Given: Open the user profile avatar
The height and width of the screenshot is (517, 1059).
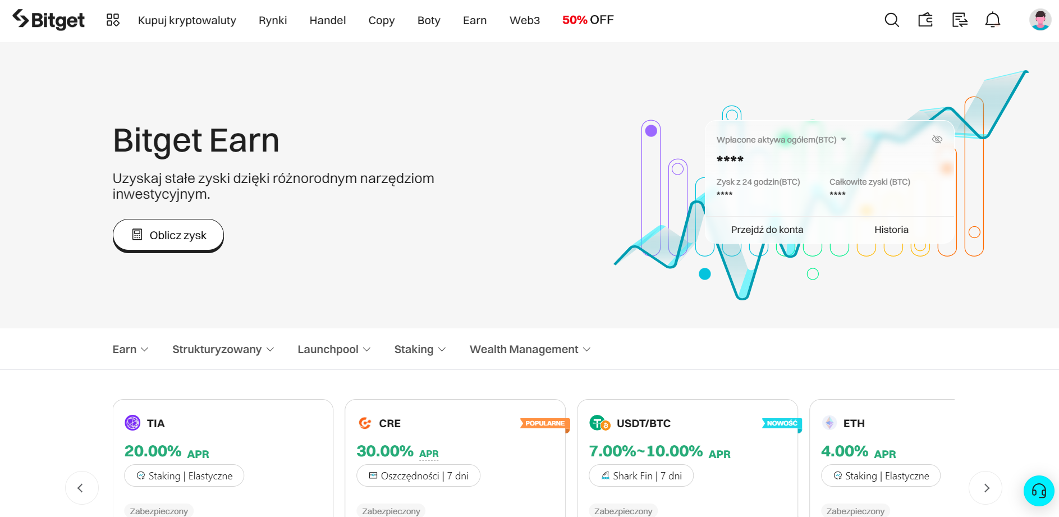Looking at the screenshot, I should click(x=1040, y=20).
